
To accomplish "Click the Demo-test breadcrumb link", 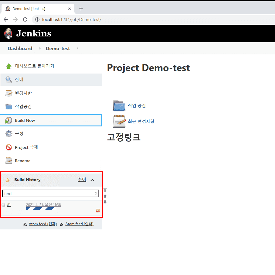I will tap(58, 49).
